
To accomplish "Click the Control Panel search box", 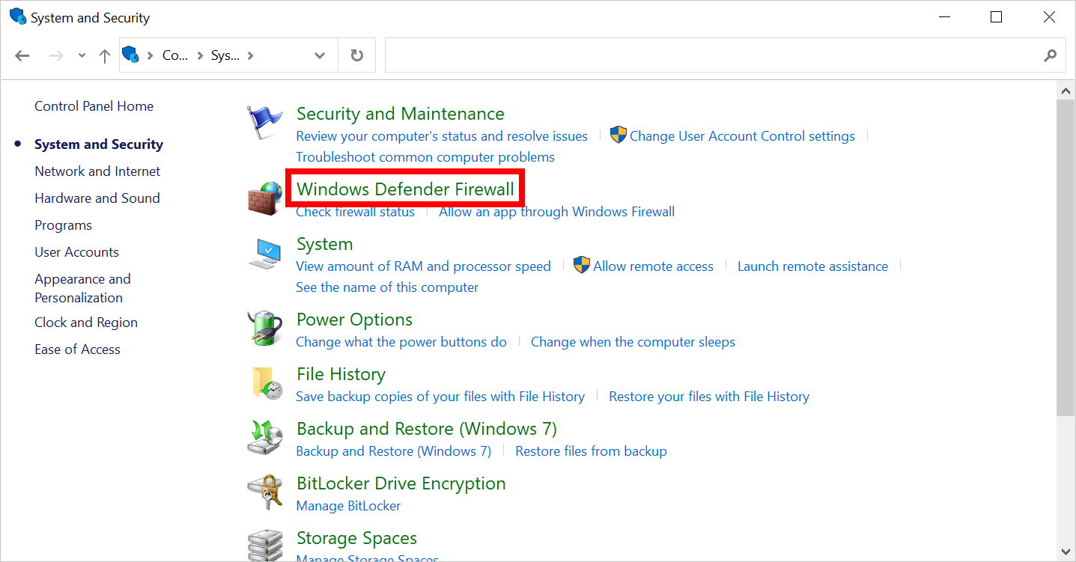I will coord(711,56).
